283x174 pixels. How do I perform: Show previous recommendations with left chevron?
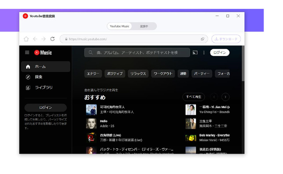point(214,97)
